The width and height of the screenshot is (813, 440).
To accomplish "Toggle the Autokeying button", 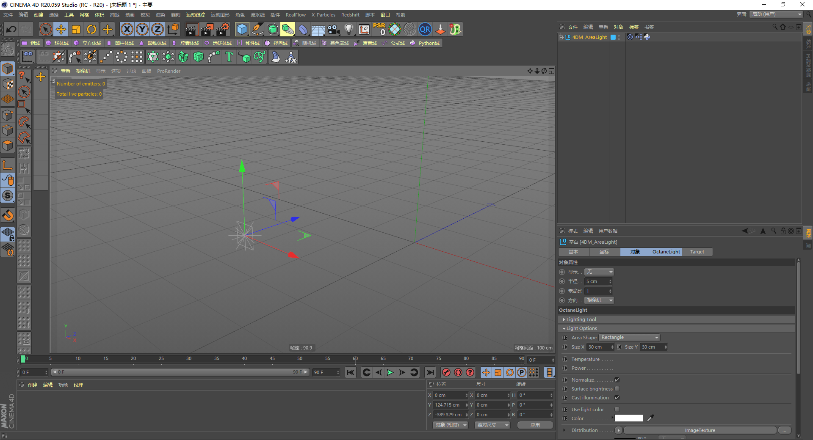I will pos(458,372).
